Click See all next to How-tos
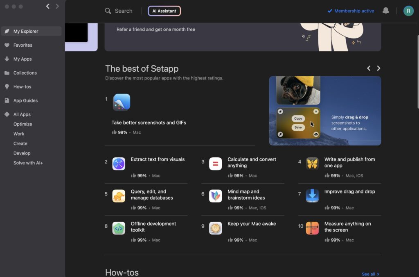The width and height of the screenshot is (419, 277). [x=370, y=274]
